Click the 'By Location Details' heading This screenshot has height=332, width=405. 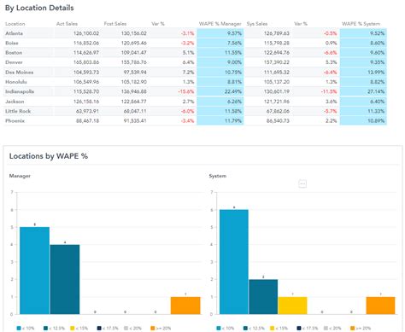39,8
